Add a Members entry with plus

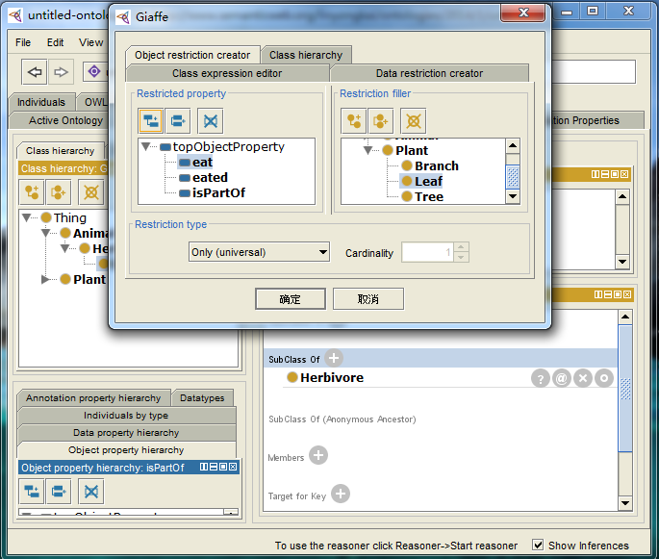318,455
